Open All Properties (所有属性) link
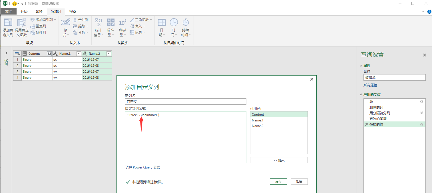This screenshot has height=193, width=432. pyautogui.click(x=370, y=85)
